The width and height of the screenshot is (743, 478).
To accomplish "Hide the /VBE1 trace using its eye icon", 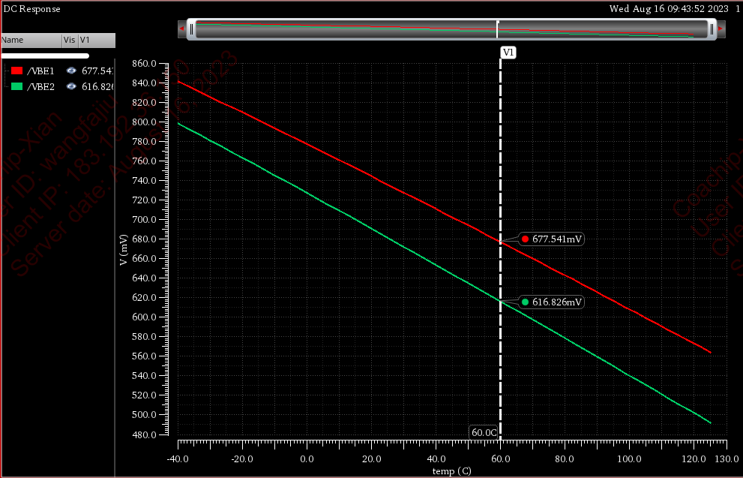I will 71,71.
